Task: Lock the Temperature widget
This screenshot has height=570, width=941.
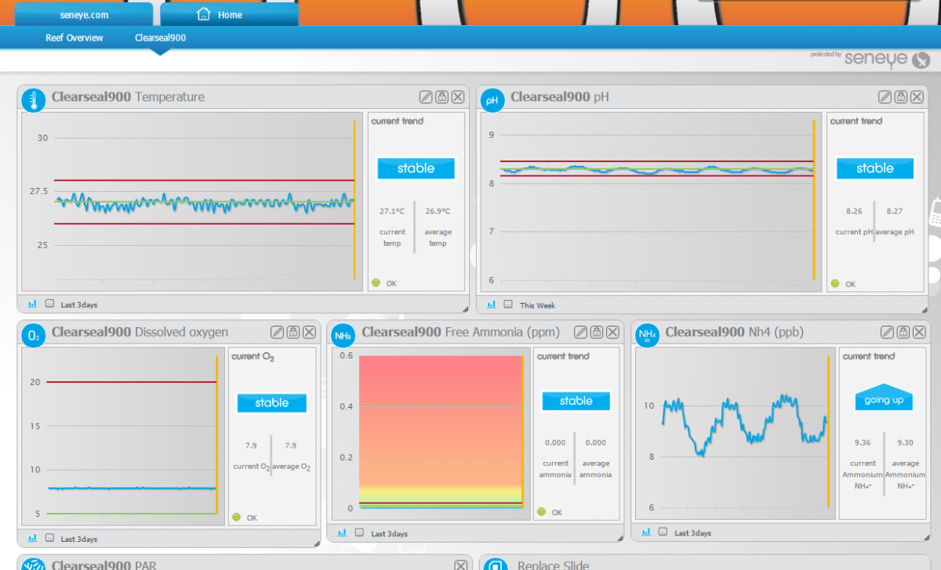Action: pyautogui.click(x=441, y=97)
